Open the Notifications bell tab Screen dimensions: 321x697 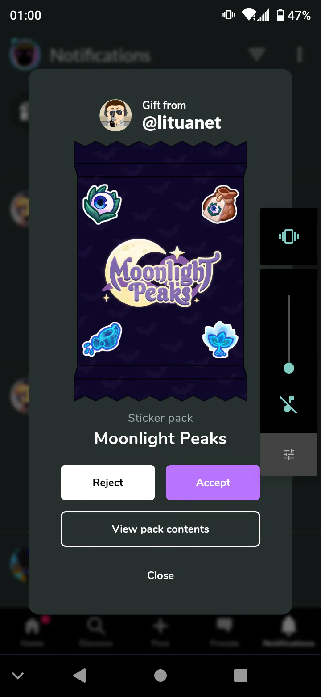tap(289, 632)
